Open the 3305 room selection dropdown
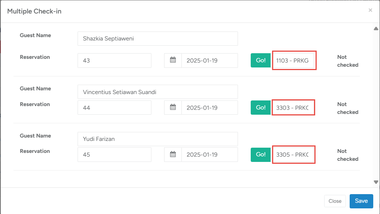Image resolution: width=380 pixels, height=214 pixels. [293, 154]
